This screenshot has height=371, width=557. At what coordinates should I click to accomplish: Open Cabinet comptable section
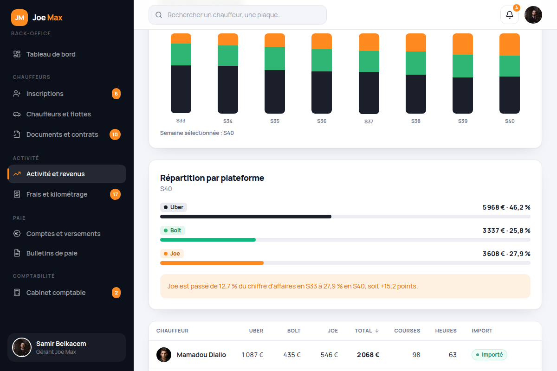click(x=67, y=293)
